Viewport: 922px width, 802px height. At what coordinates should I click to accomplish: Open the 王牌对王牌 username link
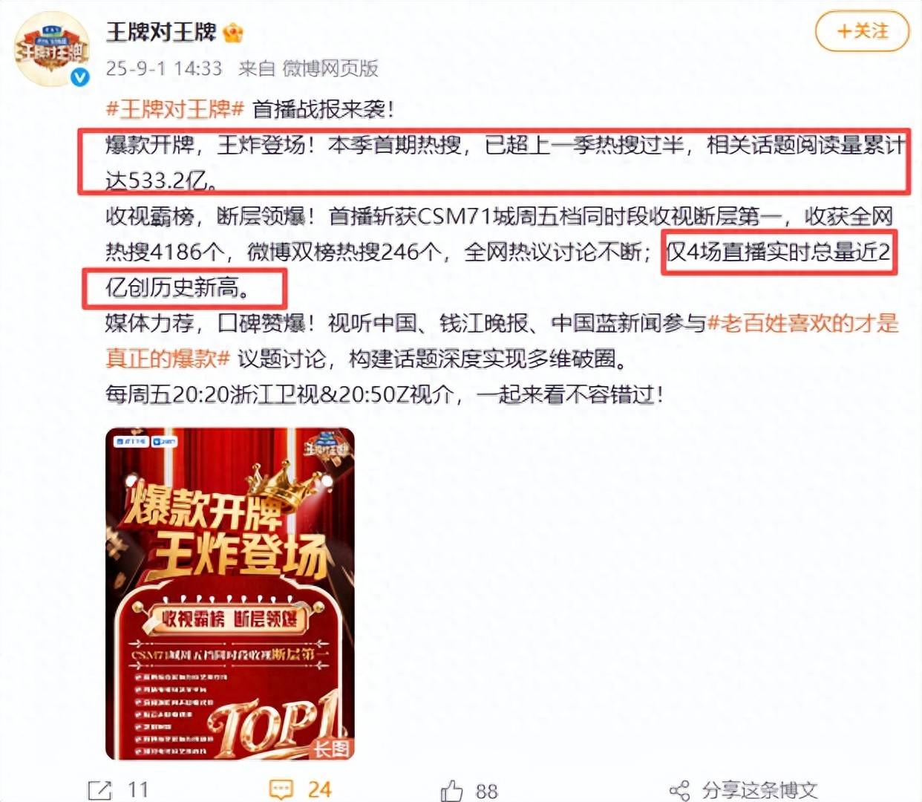[160, 32]
